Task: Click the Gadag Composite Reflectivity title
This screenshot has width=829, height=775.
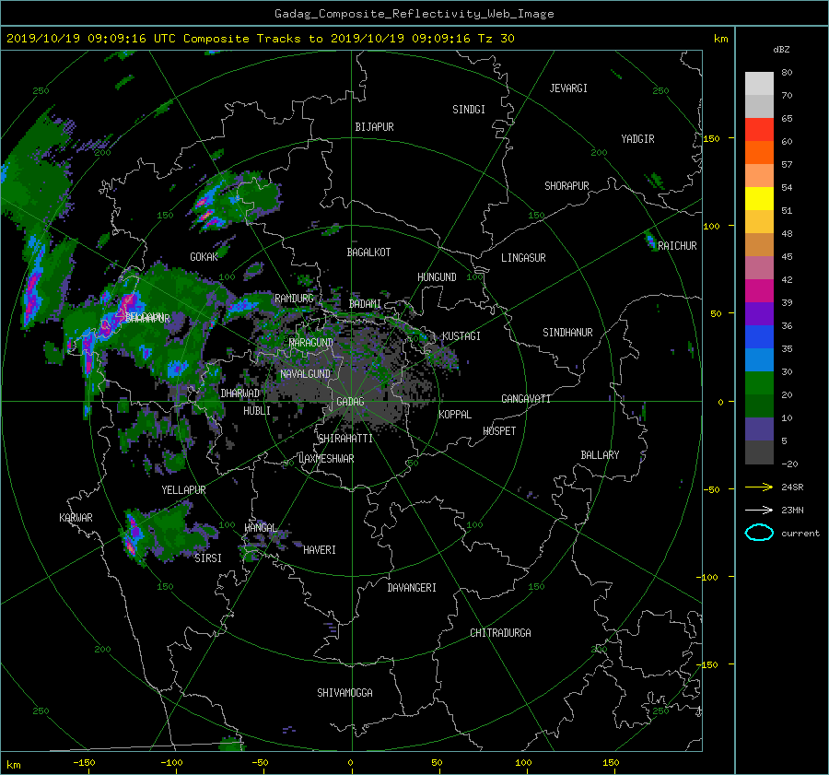Action: pos(414,14)
